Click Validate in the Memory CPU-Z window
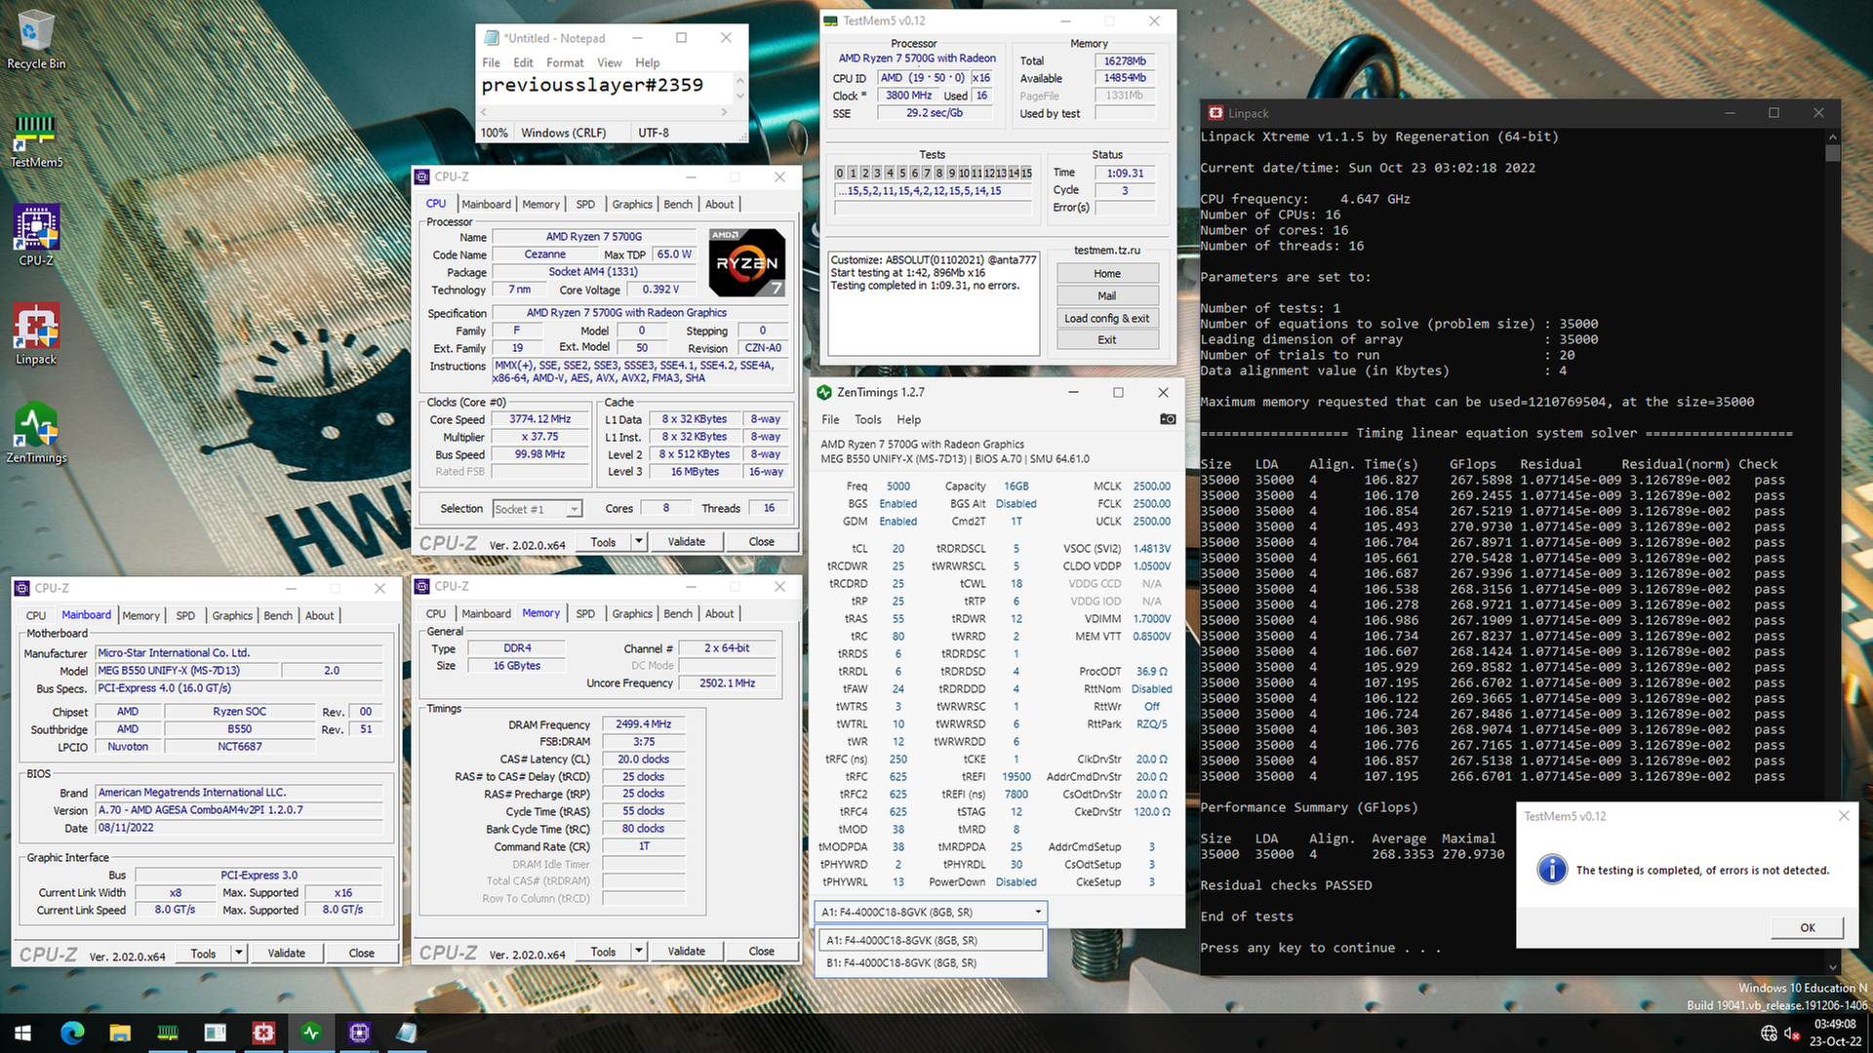1873x1053 pixels. click(686, 951)
